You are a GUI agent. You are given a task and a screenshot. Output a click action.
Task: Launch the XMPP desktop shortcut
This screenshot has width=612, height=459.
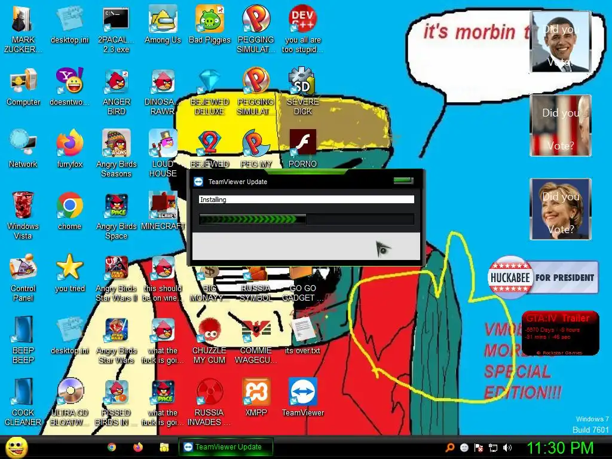pos(256,397)
